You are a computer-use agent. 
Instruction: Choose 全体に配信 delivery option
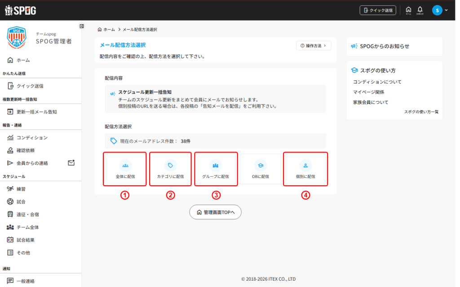(125, 169)
